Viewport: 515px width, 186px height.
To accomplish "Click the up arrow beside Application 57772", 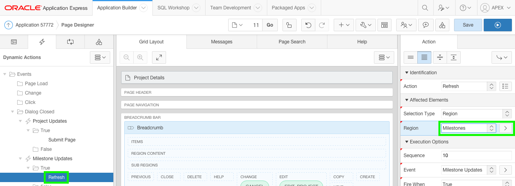I will click(x=9, y=25).
